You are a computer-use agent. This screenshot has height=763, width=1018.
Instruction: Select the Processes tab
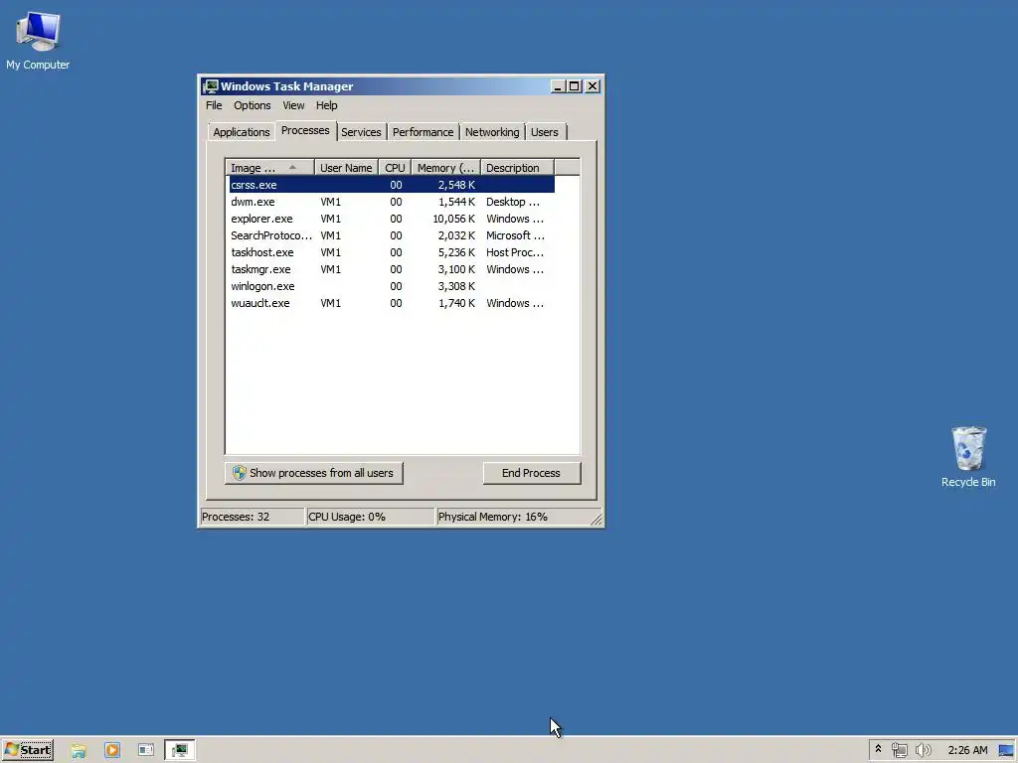click(305, 130)
